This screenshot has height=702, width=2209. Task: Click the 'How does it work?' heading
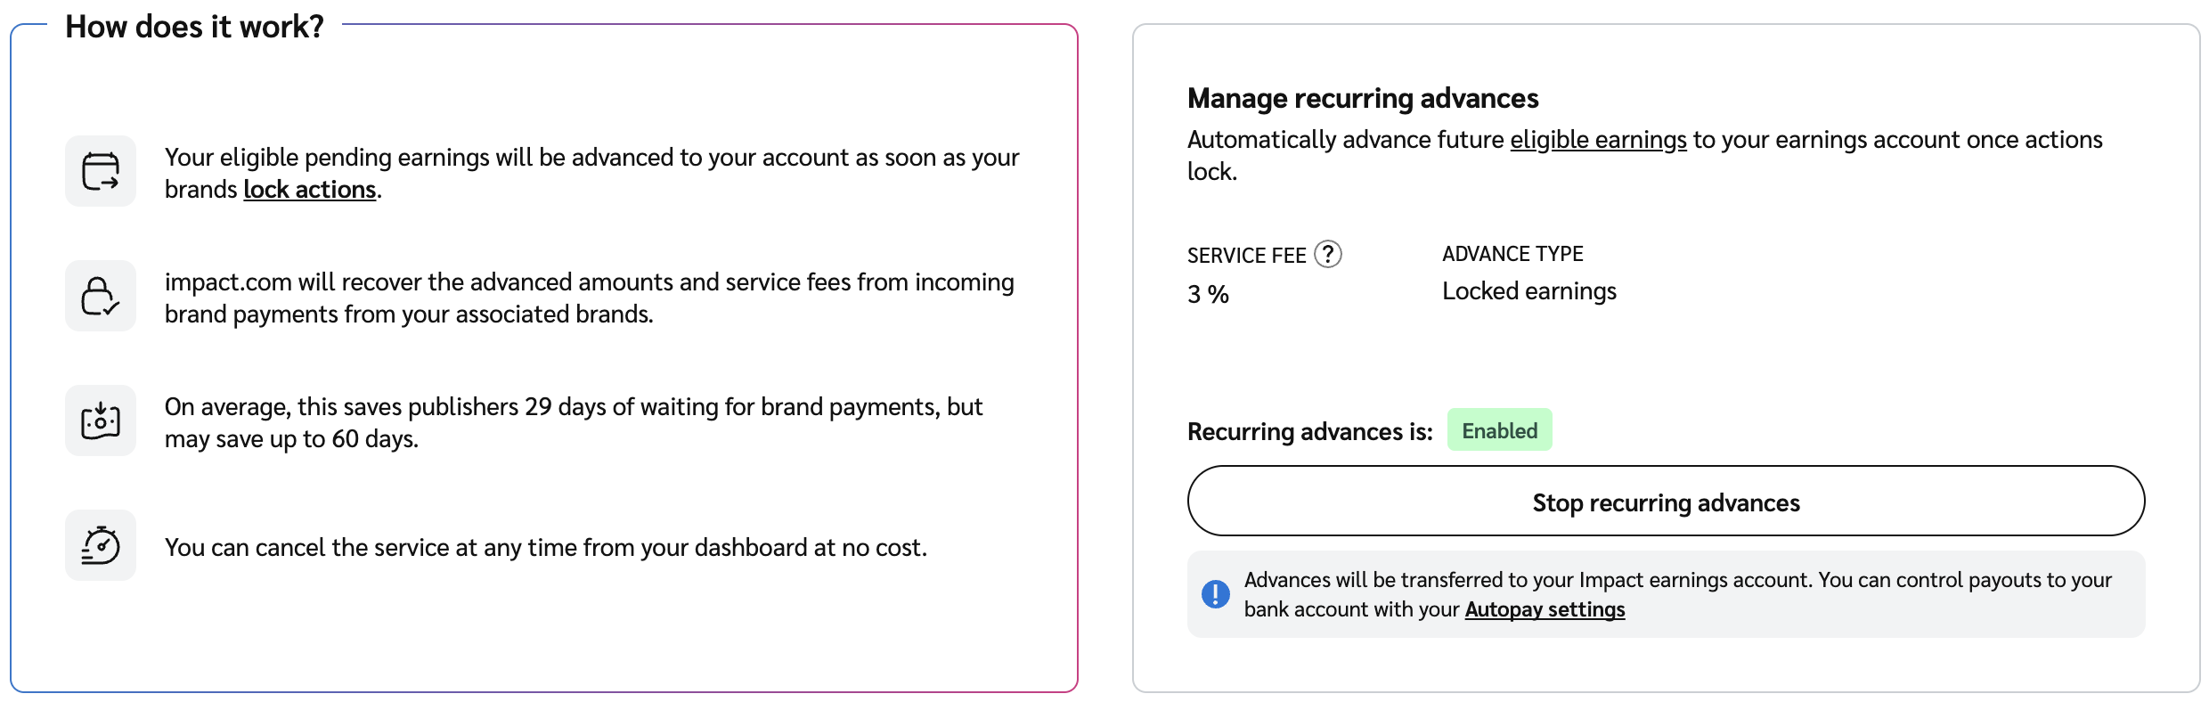point(194,27)
